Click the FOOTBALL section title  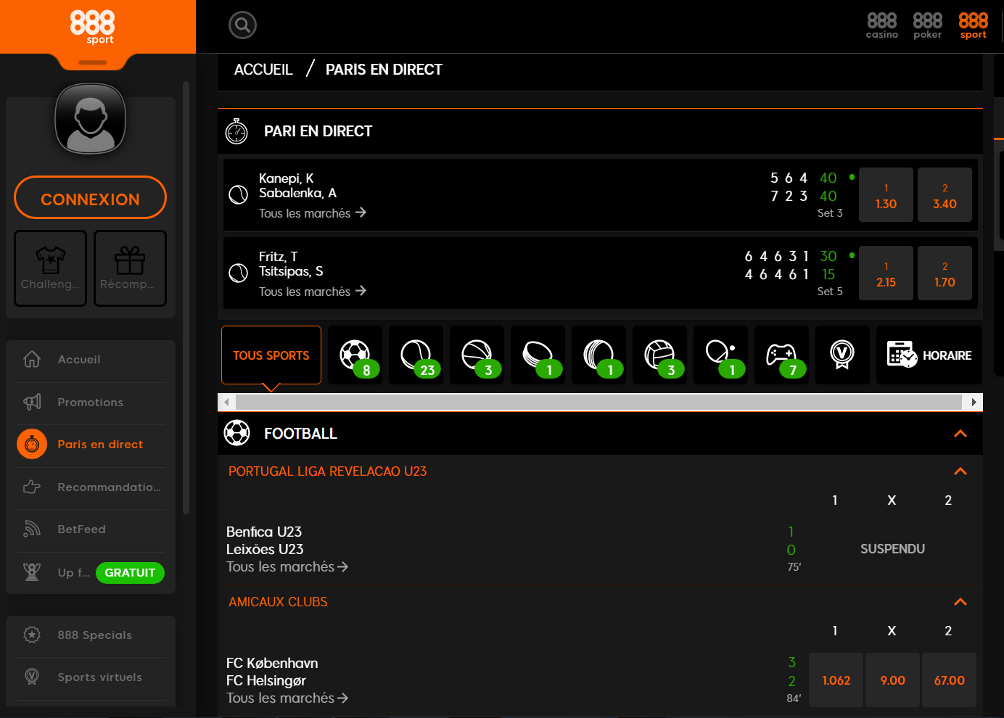pyautogui.click(x=300, y=434)
